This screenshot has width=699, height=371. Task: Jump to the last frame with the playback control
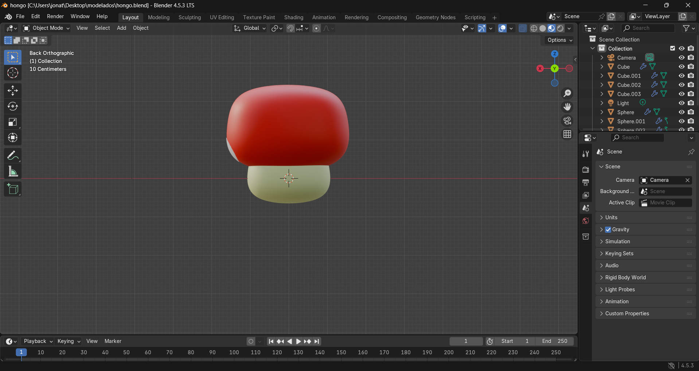coord(317,341)
